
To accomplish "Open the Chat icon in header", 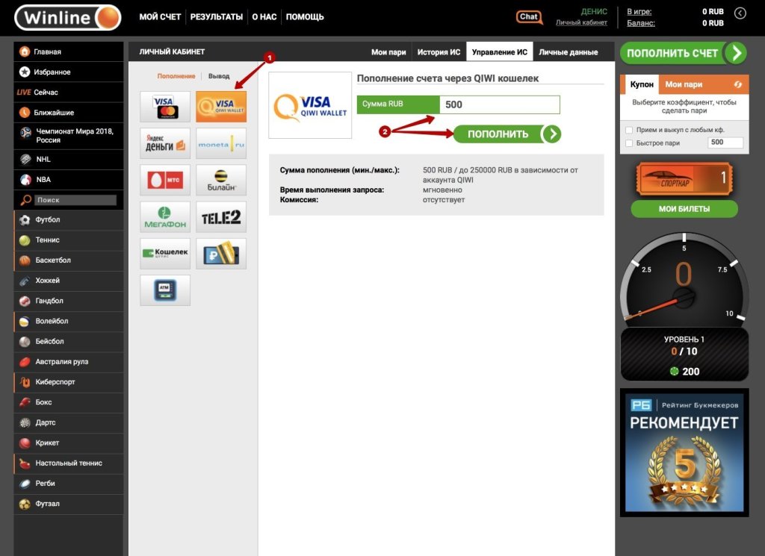I will 529,17.
